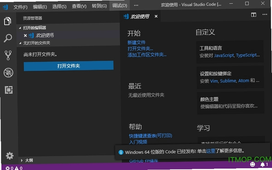272x170 pixels.
Task: Open the 设置和按键绑定 card
Action: tap(230, 77)
